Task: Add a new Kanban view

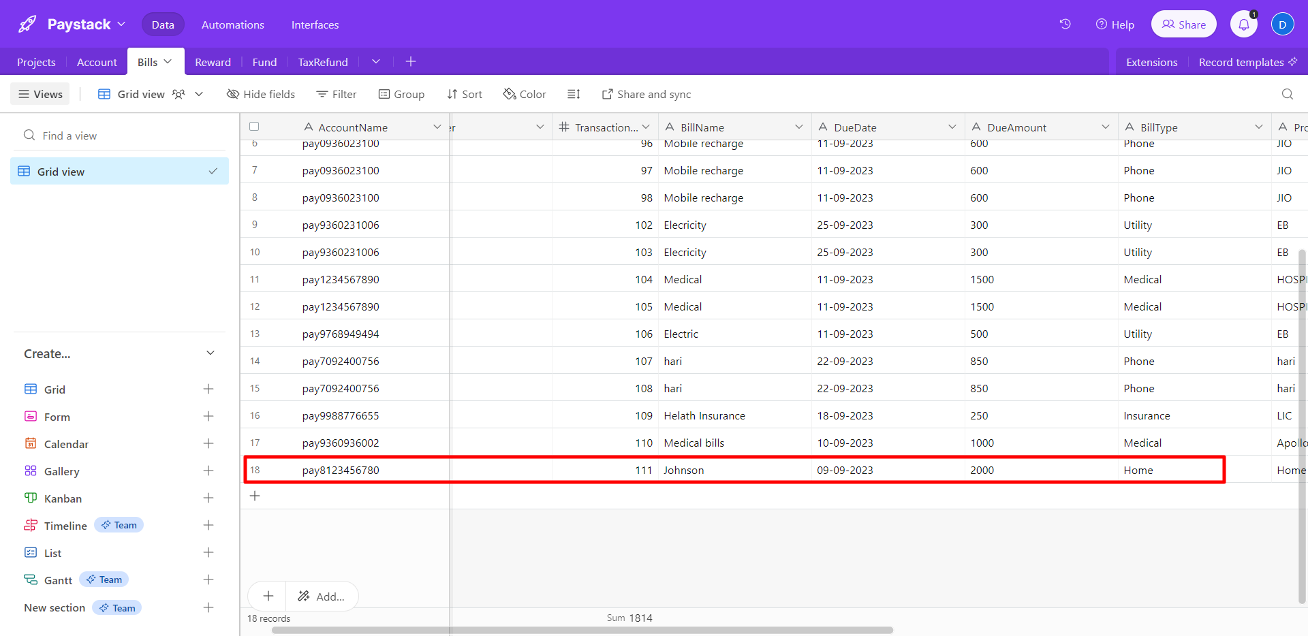Action: pyautogui.click(x=208, y=498)
